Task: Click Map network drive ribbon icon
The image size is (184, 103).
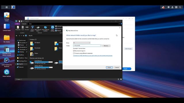Action: coord(38,29)
